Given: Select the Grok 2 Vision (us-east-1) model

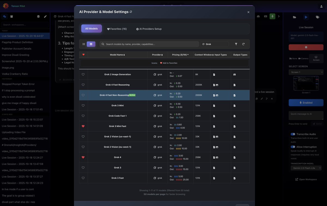Looking at the screenshot, I should tap(117, 137).
